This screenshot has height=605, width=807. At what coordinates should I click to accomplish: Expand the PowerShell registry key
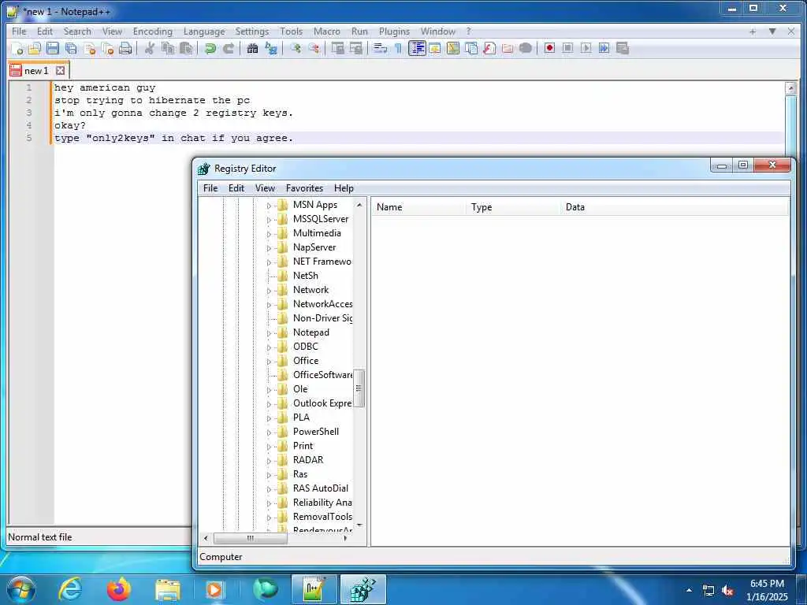(269, 432)
